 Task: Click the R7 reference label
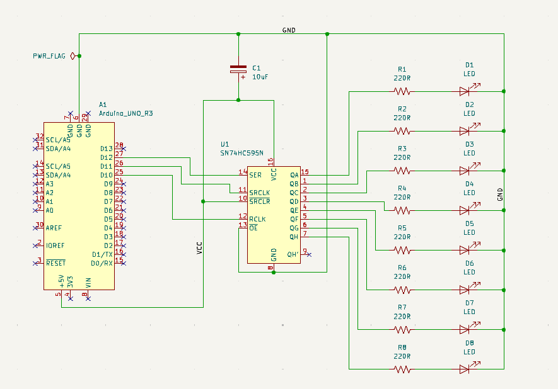(x=402, y=307)
